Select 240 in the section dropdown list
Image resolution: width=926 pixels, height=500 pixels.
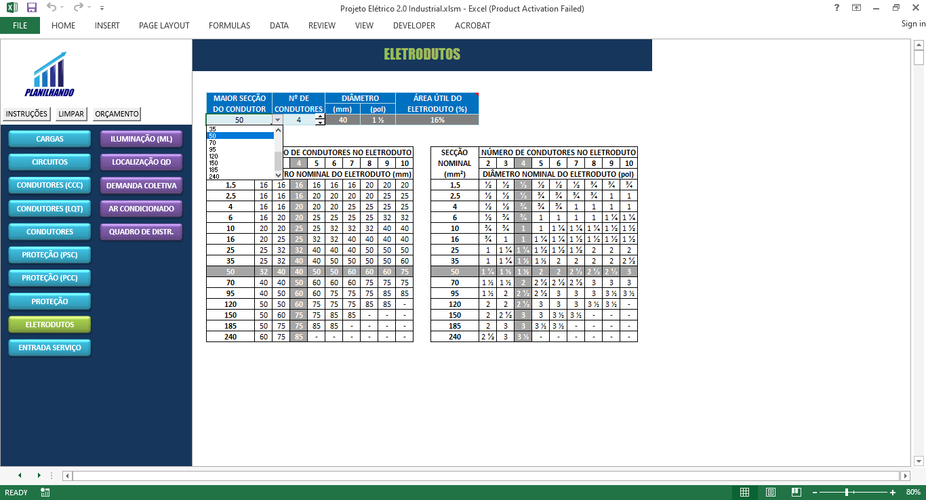[240, 176]
